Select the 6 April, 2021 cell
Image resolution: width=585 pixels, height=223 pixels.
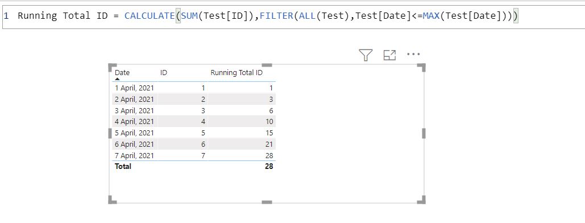click(x=134, y=144)
